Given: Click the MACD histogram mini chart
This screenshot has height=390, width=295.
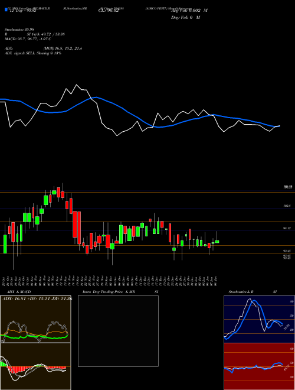Looking at the screenshot, I should coord(35,366).
